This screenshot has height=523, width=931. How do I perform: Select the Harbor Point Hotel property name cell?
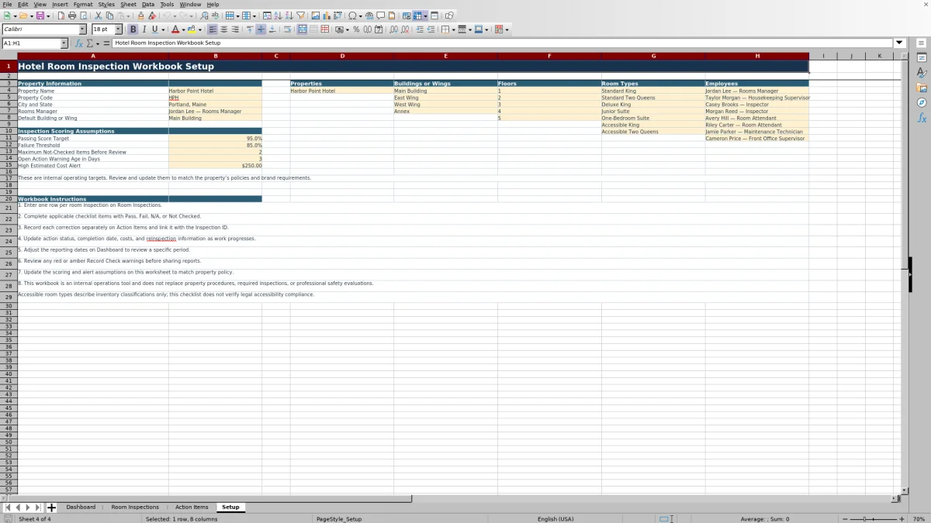(x=215, y=91)
